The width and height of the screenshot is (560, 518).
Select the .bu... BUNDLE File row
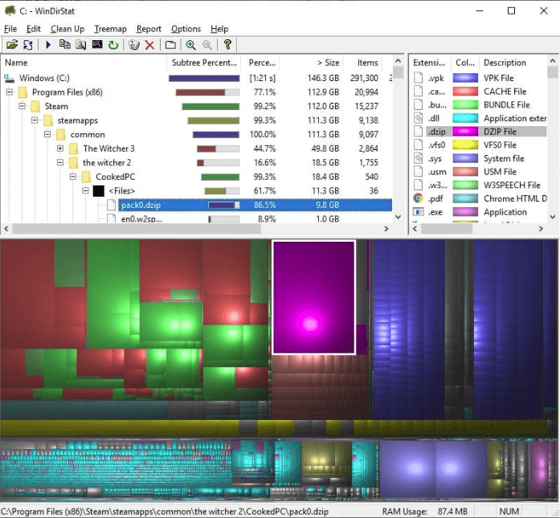click(480, 105)
